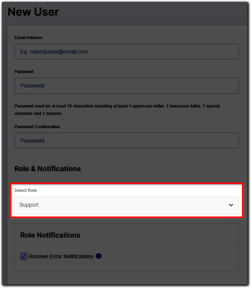The height and width of the screenshot is (288, 251).
Task: Click the Password label above the first password field
Action: pos(24,72)
